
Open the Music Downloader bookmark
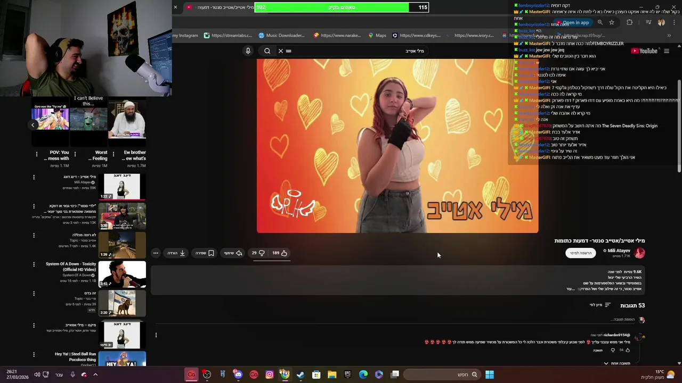pos(281,36)
